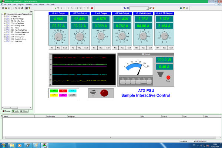Image resolution: width=222 pixels, height=148 pixels.
Task: Uncheck the 101 - Ripple test checkbox
Action: 8,27
